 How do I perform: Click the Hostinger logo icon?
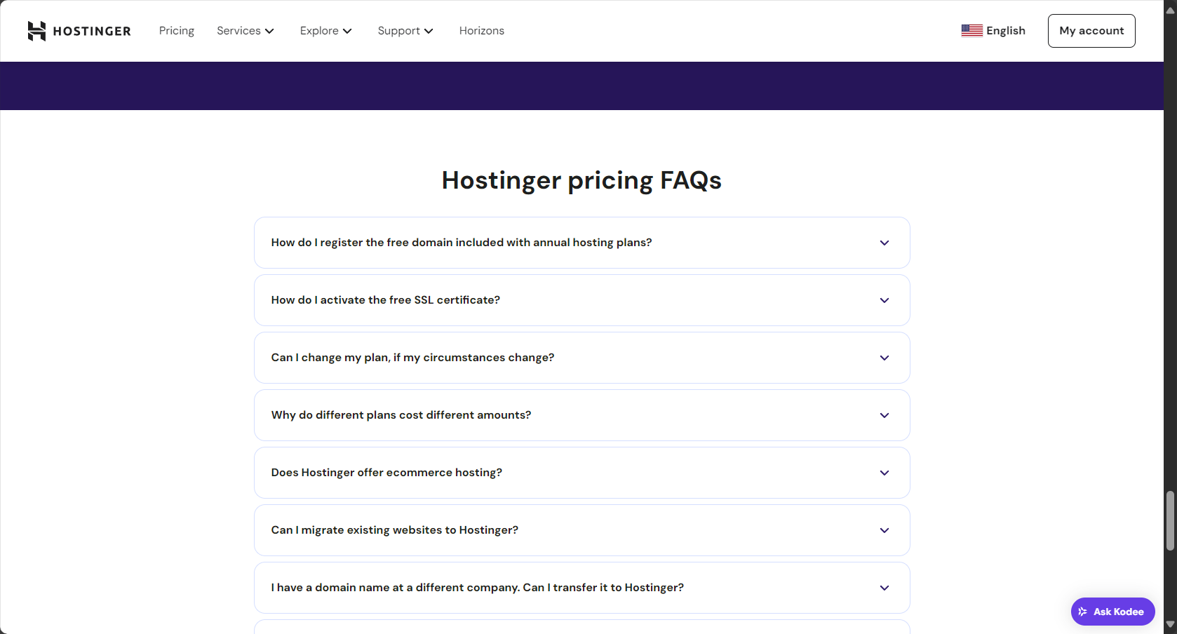click(36, 31)
